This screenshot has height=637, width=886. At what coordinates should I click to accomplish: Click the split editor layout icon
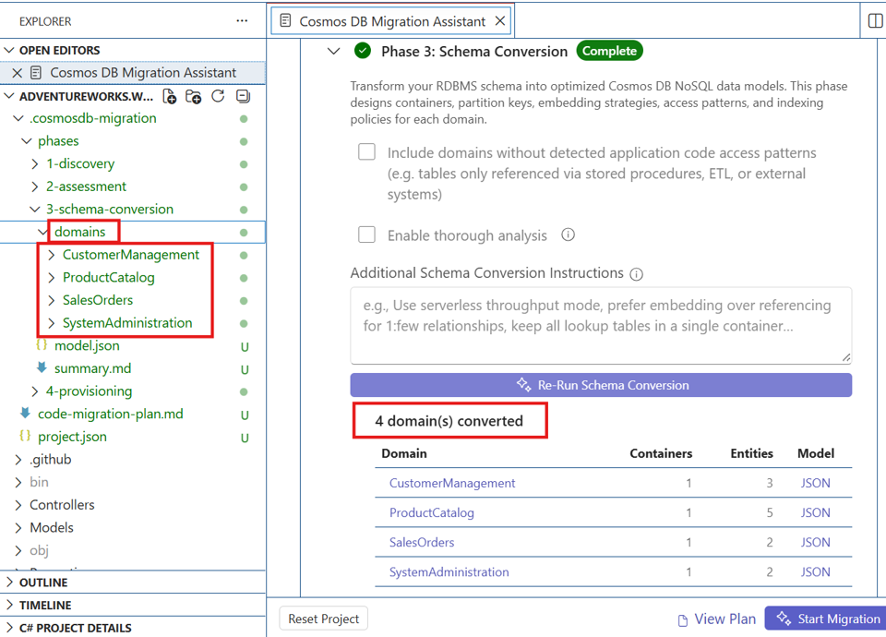875,21
